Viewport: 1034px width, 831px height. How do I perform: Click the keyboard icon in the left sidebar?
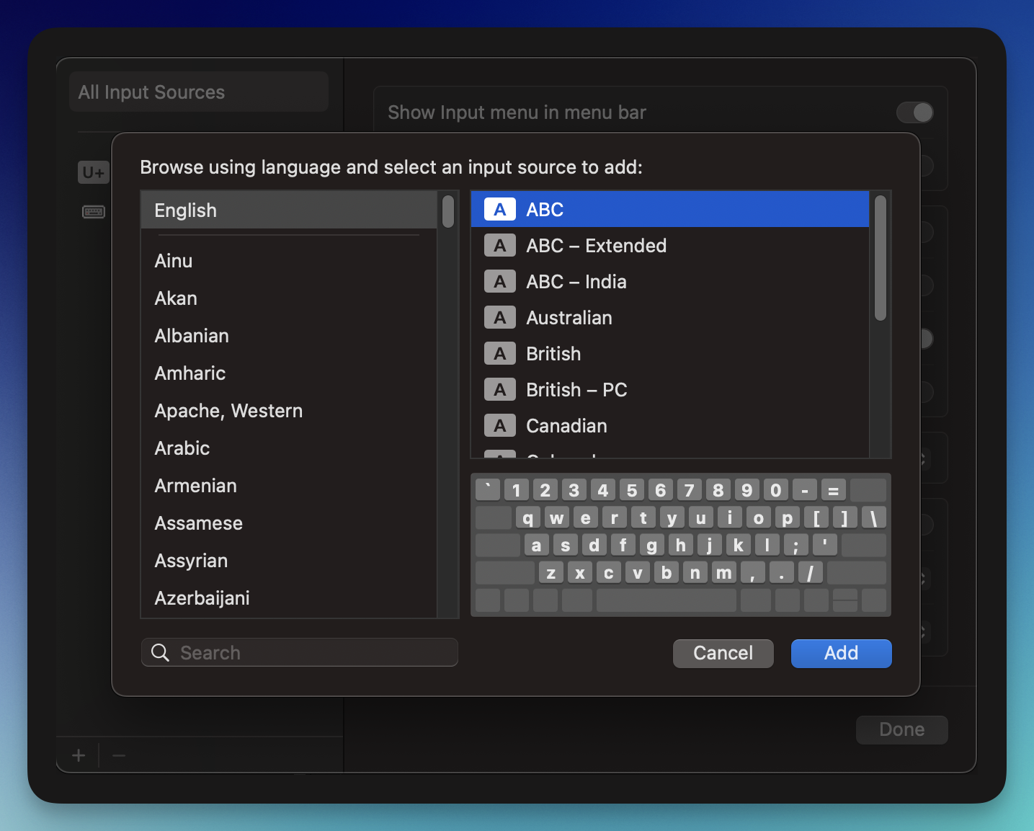pos(93,211)
